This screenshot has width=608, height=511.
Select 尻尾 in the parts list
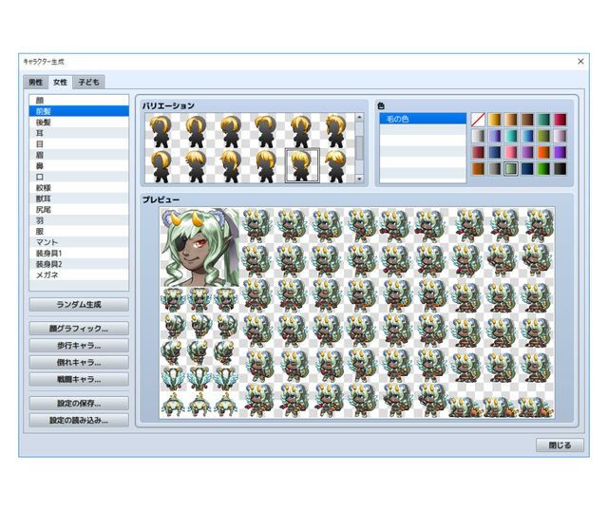[79, 209]
